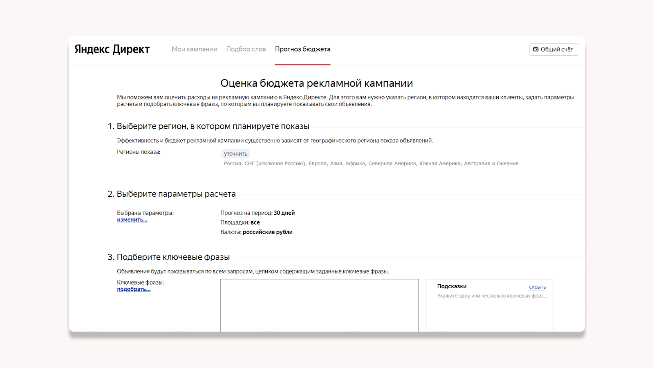Click the изменить... link
The image size is (654, 368).
pyautogui.click(x=132, y=220)
